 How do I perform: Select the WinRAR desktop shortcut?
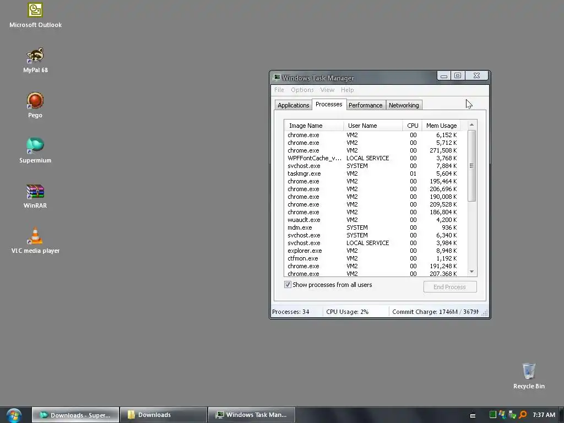coord(35,196)
